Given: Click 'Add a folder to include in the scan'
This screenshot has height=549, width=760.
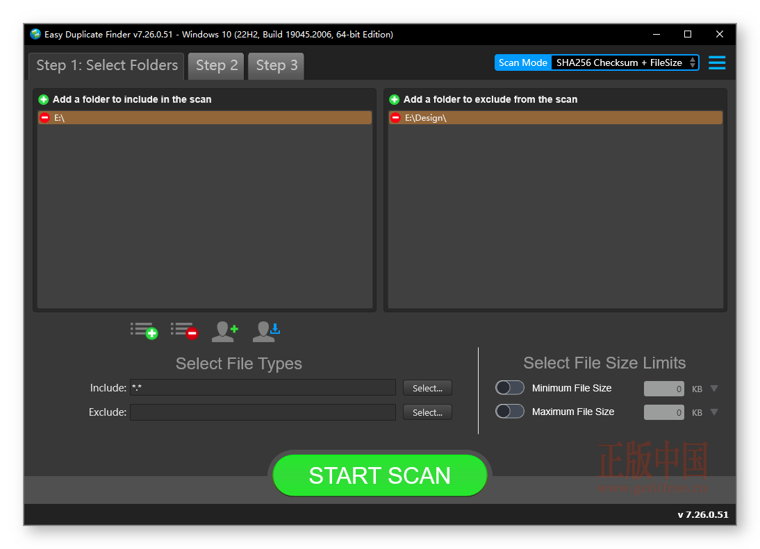Looking at the screenshot, I should click(132, 100).
